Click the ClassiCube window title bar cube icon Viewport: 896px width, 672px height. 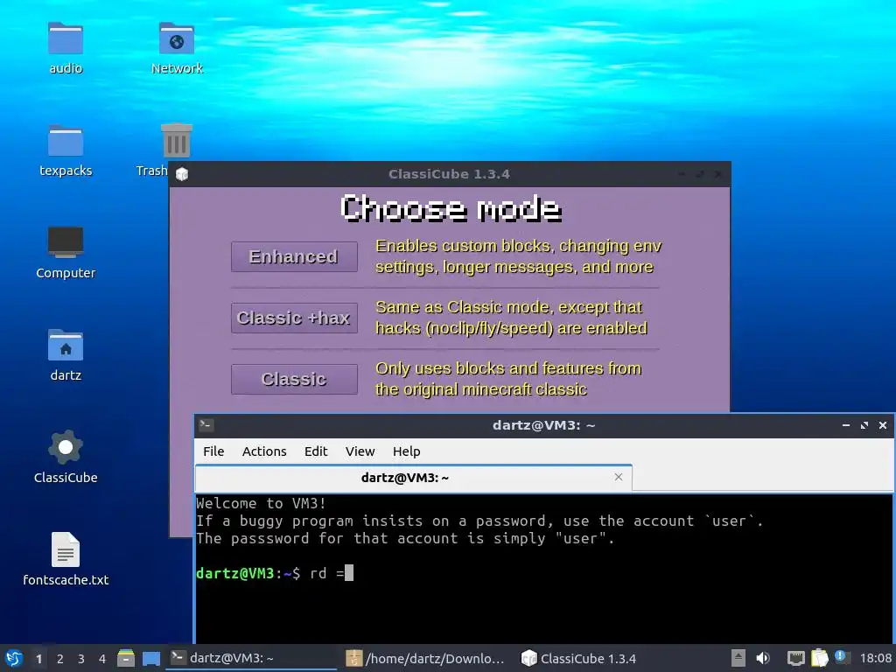(x=182, y=174)
